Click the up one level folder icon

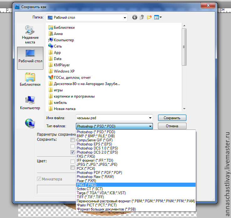click(142, 17)
